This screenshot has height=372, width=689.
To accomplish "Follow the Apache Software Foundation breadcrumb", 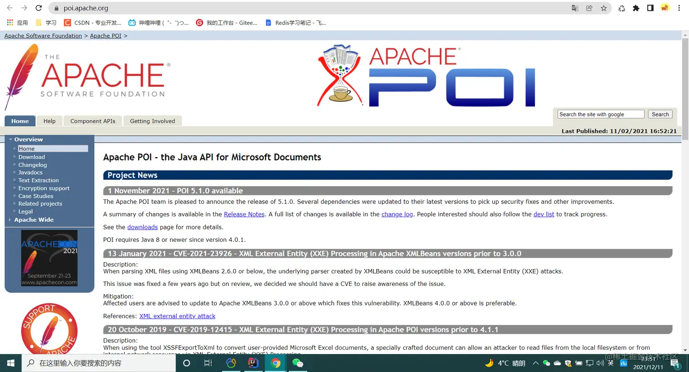I will pos(43,36).
